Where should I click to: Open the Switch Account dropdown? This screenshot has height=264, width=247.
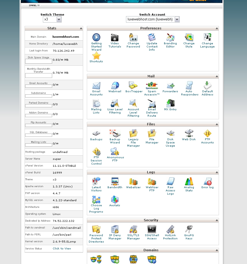(153, 19)
